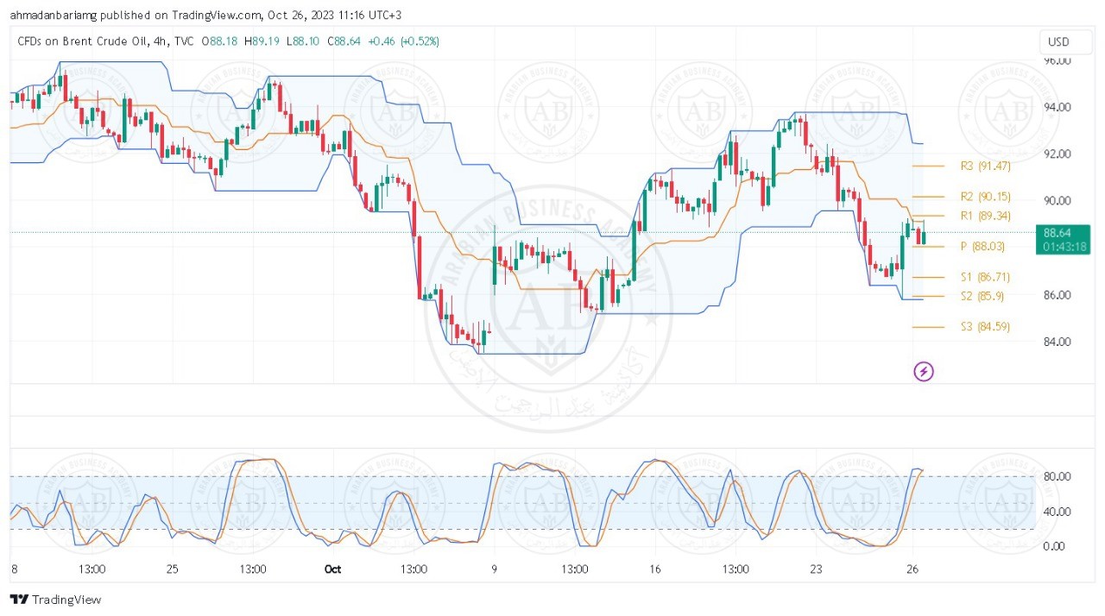Select the R3 (91.47) pivot label
This screenshot has width=1105, height=616.
coord(985,166)
